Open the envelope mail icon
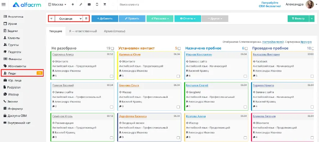This screenshot has width=319, height=142. pos(89,4)
